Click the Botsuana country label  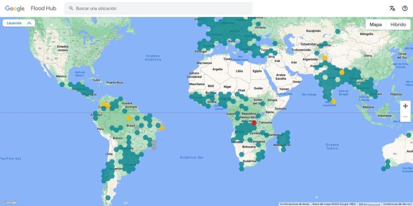click(249, 147)
